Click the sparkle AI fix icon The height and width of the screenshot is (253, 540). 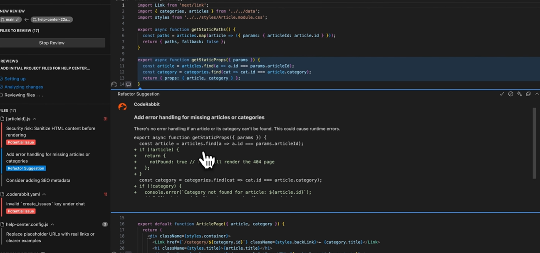[x=519, y=94]
